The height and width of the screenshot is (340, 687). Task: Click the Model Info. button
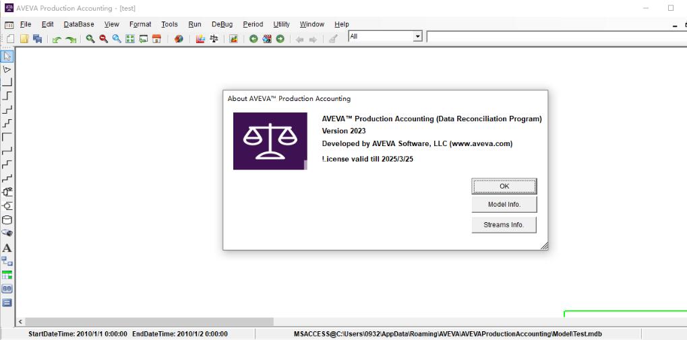pos(504,205)
